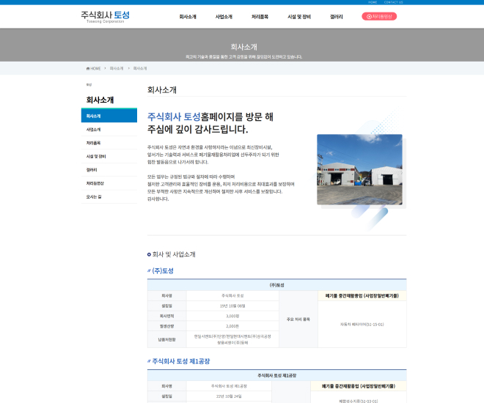Image resolution: width=484 pixels, height=403 pixels.
Task: Select 사업소개 in left sidebar
Action: tap(94, 130)
